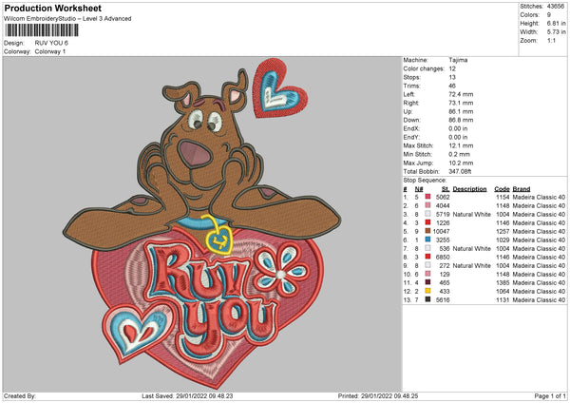570x403 pixels.
Task: Click the Total Bobbin value "347.08ft"
Action: pos(460,171)
